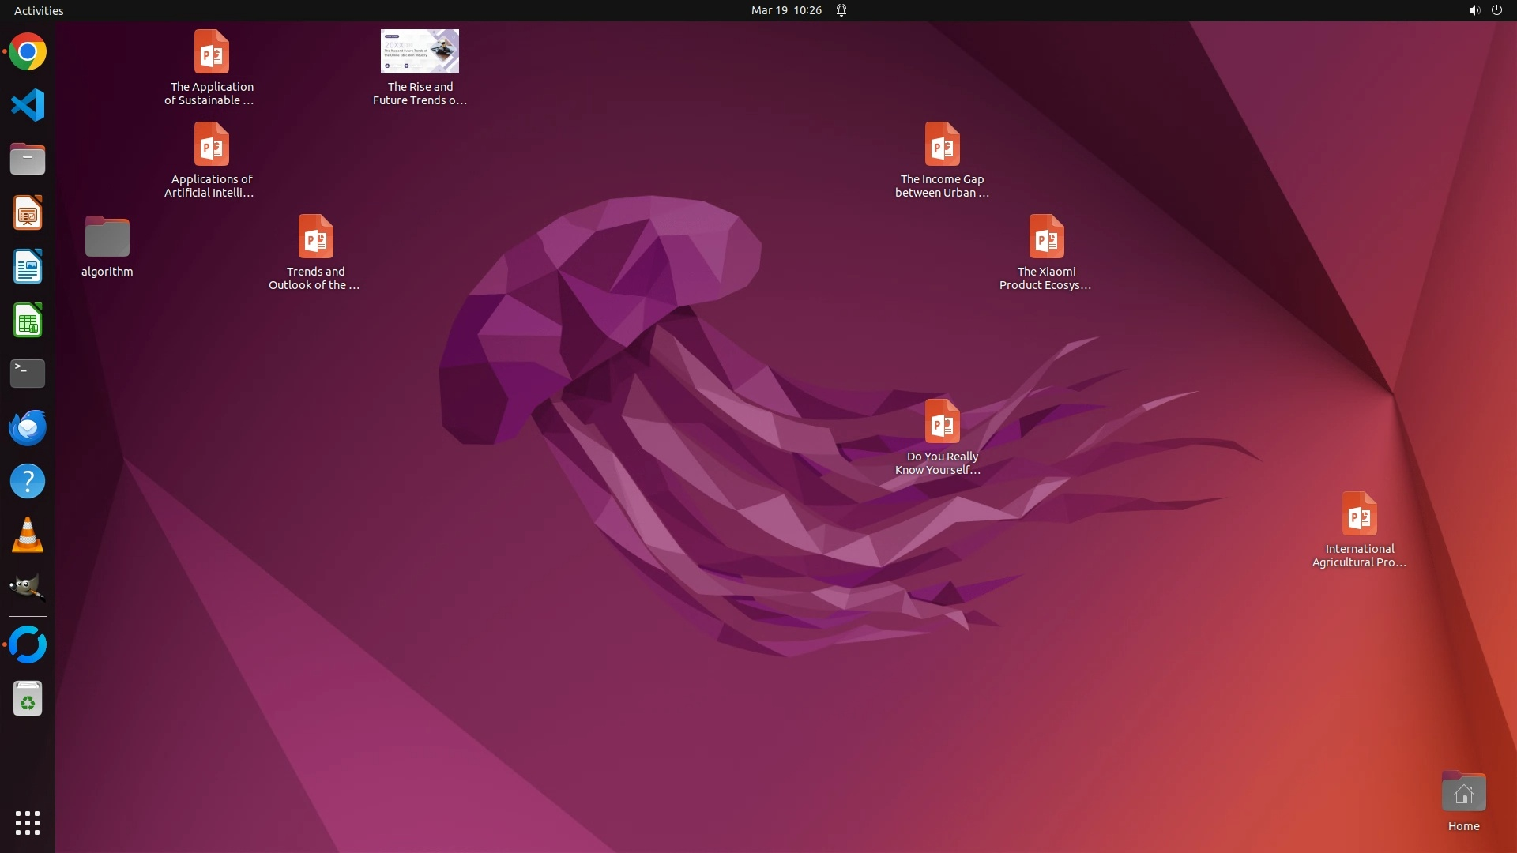Launch LibreOffice Impress from the dock
This screenshot has width=1517, height=853.
(x=28, y=212)
